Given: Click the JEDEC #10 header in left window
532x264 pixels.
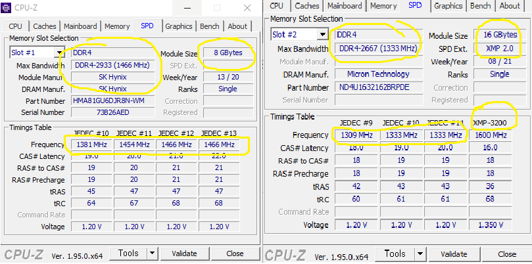Looking at the screenshot, I should [x=91, y=133].
